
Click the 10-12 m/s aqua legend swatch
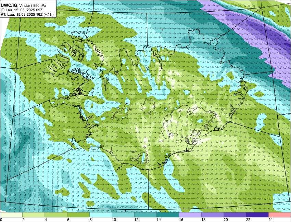pos(123,215)
